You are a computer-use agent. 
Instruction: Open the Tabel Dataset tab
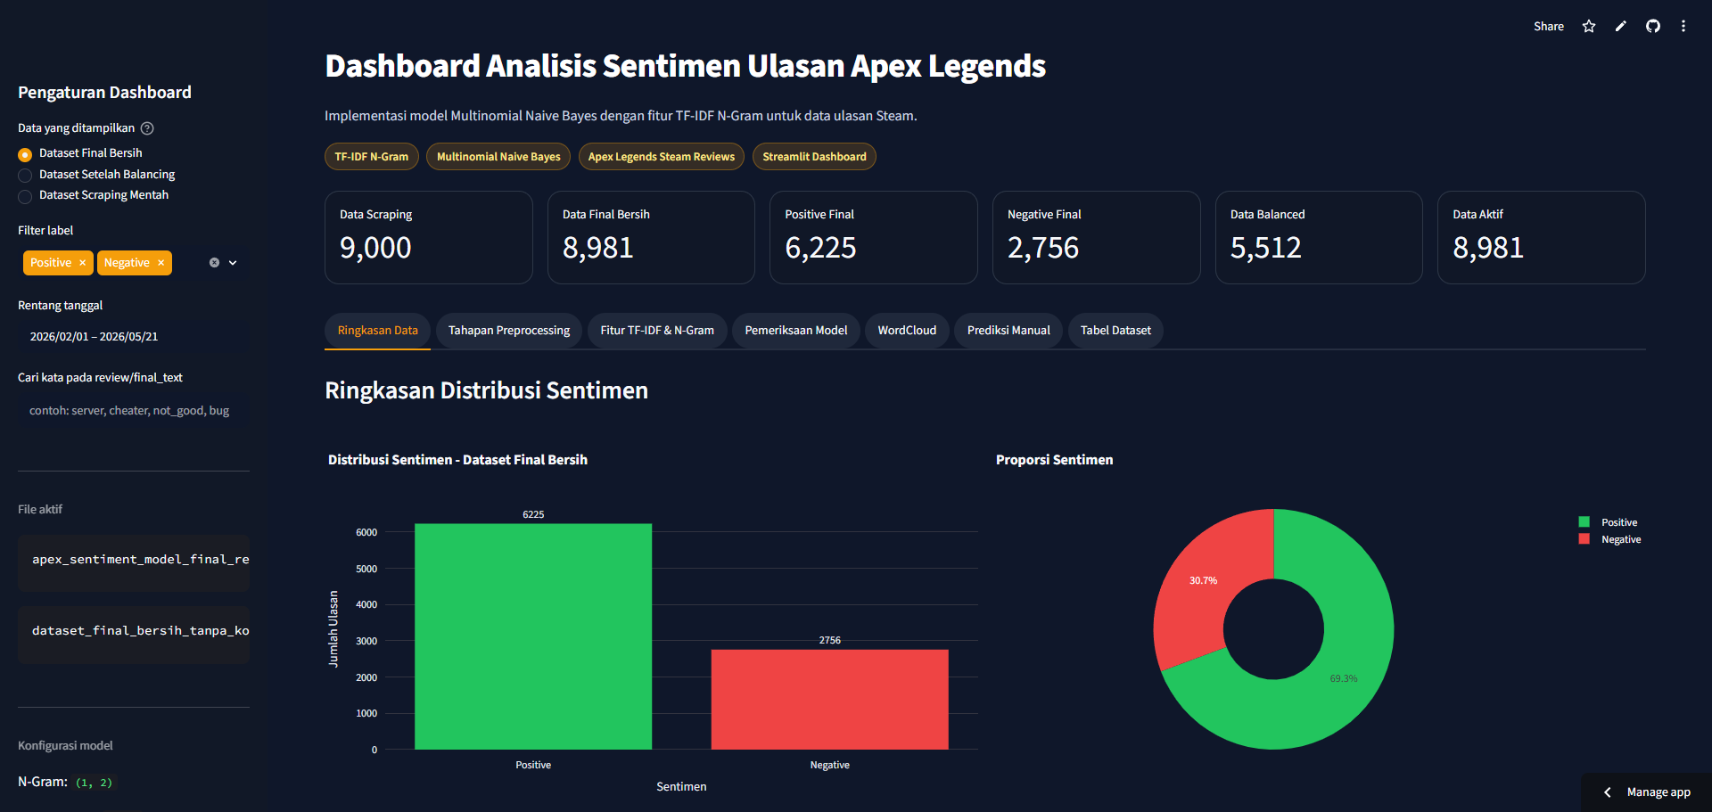click(1115, 331)
